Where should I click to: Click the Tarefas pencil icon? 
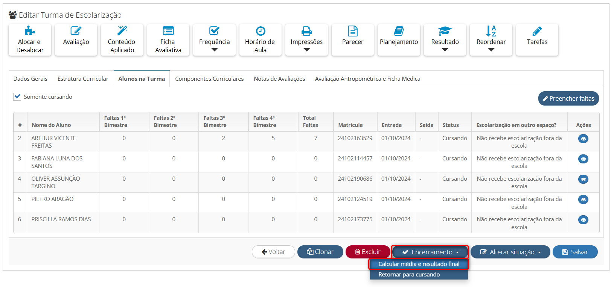[537, 31]
